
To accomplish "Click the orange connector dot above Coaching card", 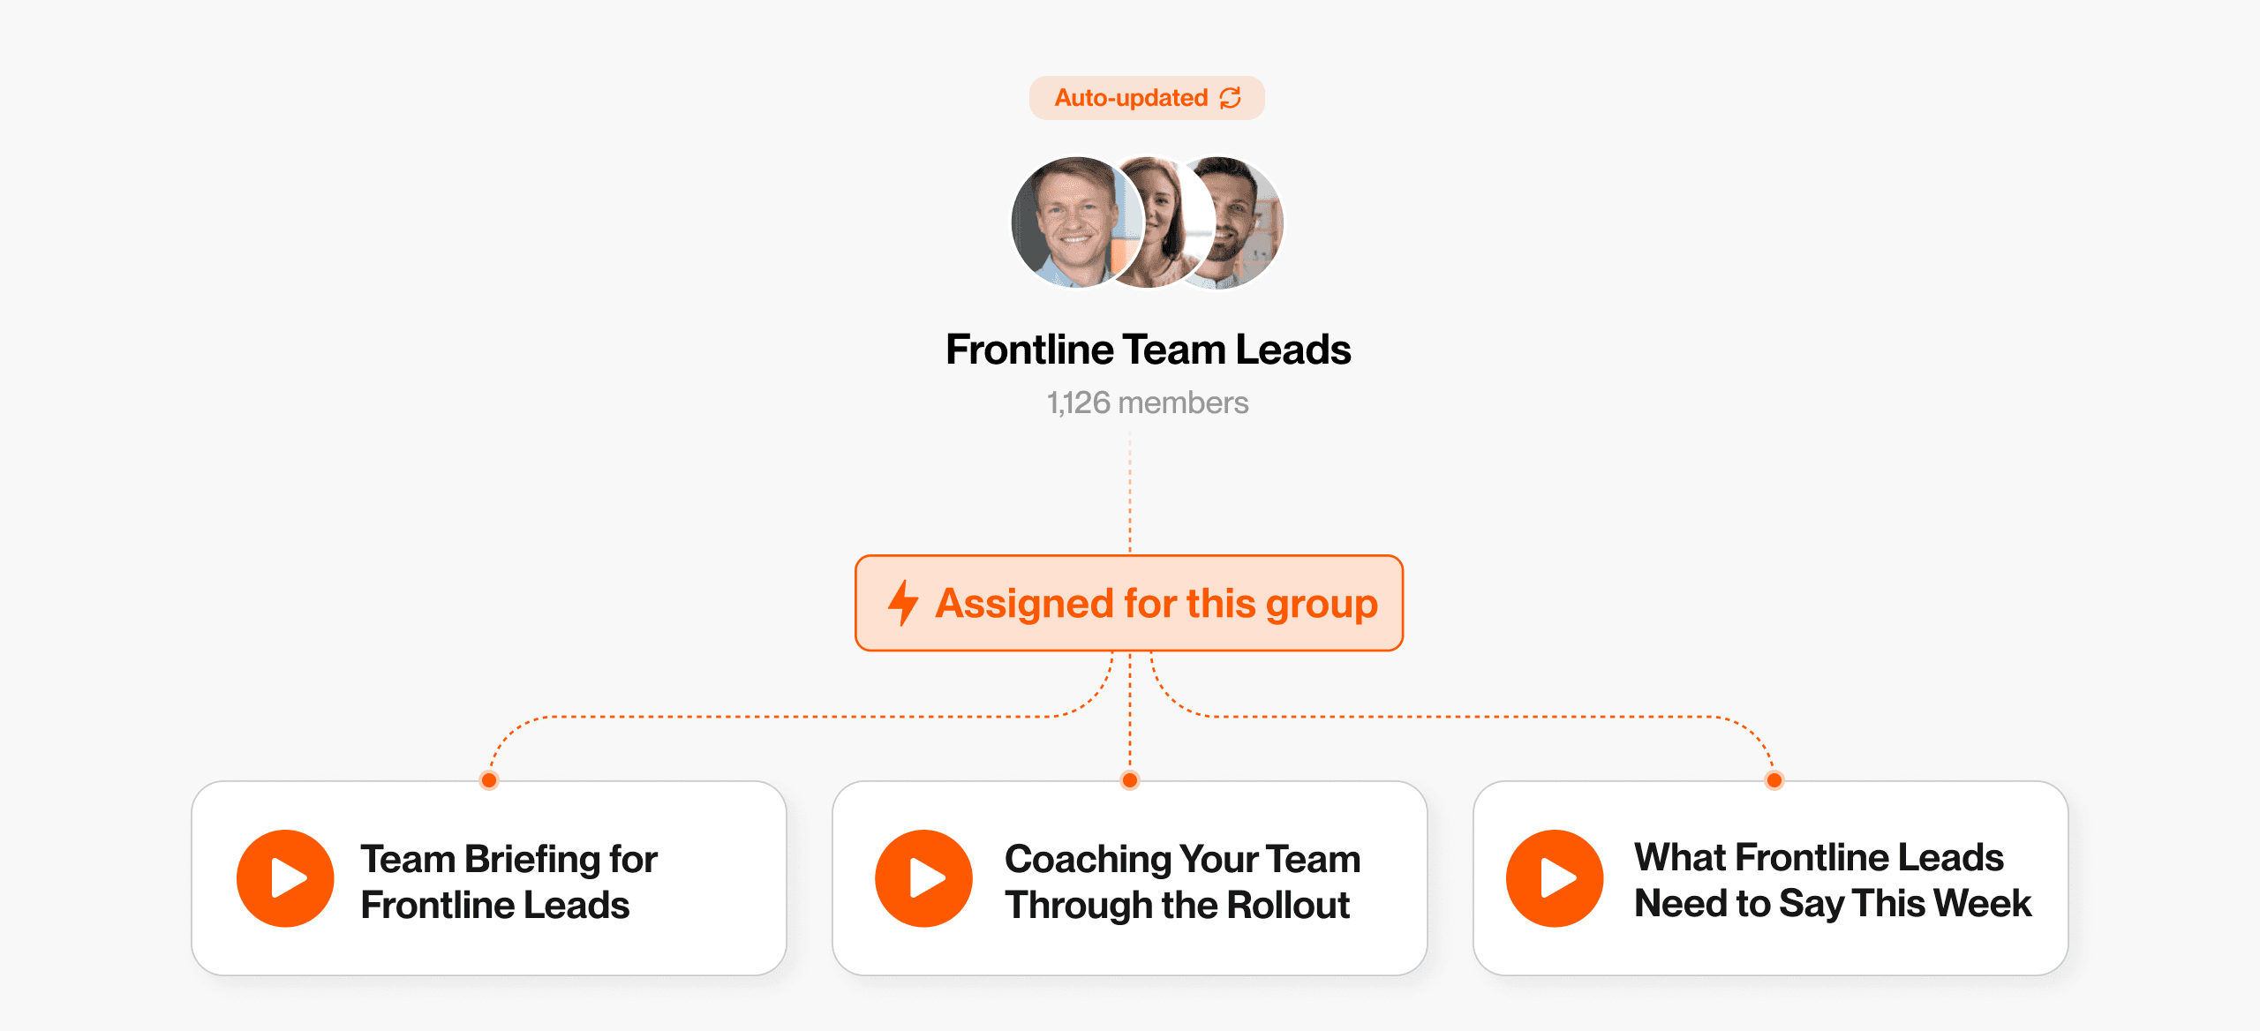I will [x=1130, y=780].
